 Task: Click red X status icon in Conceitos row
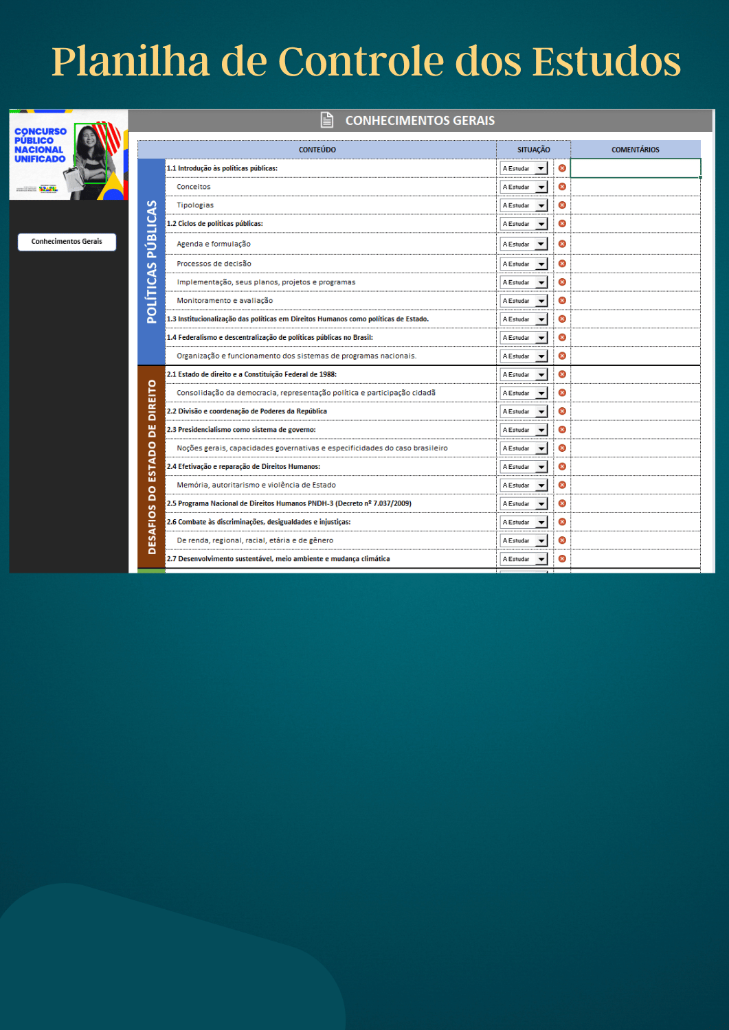(x=562, y=187)
